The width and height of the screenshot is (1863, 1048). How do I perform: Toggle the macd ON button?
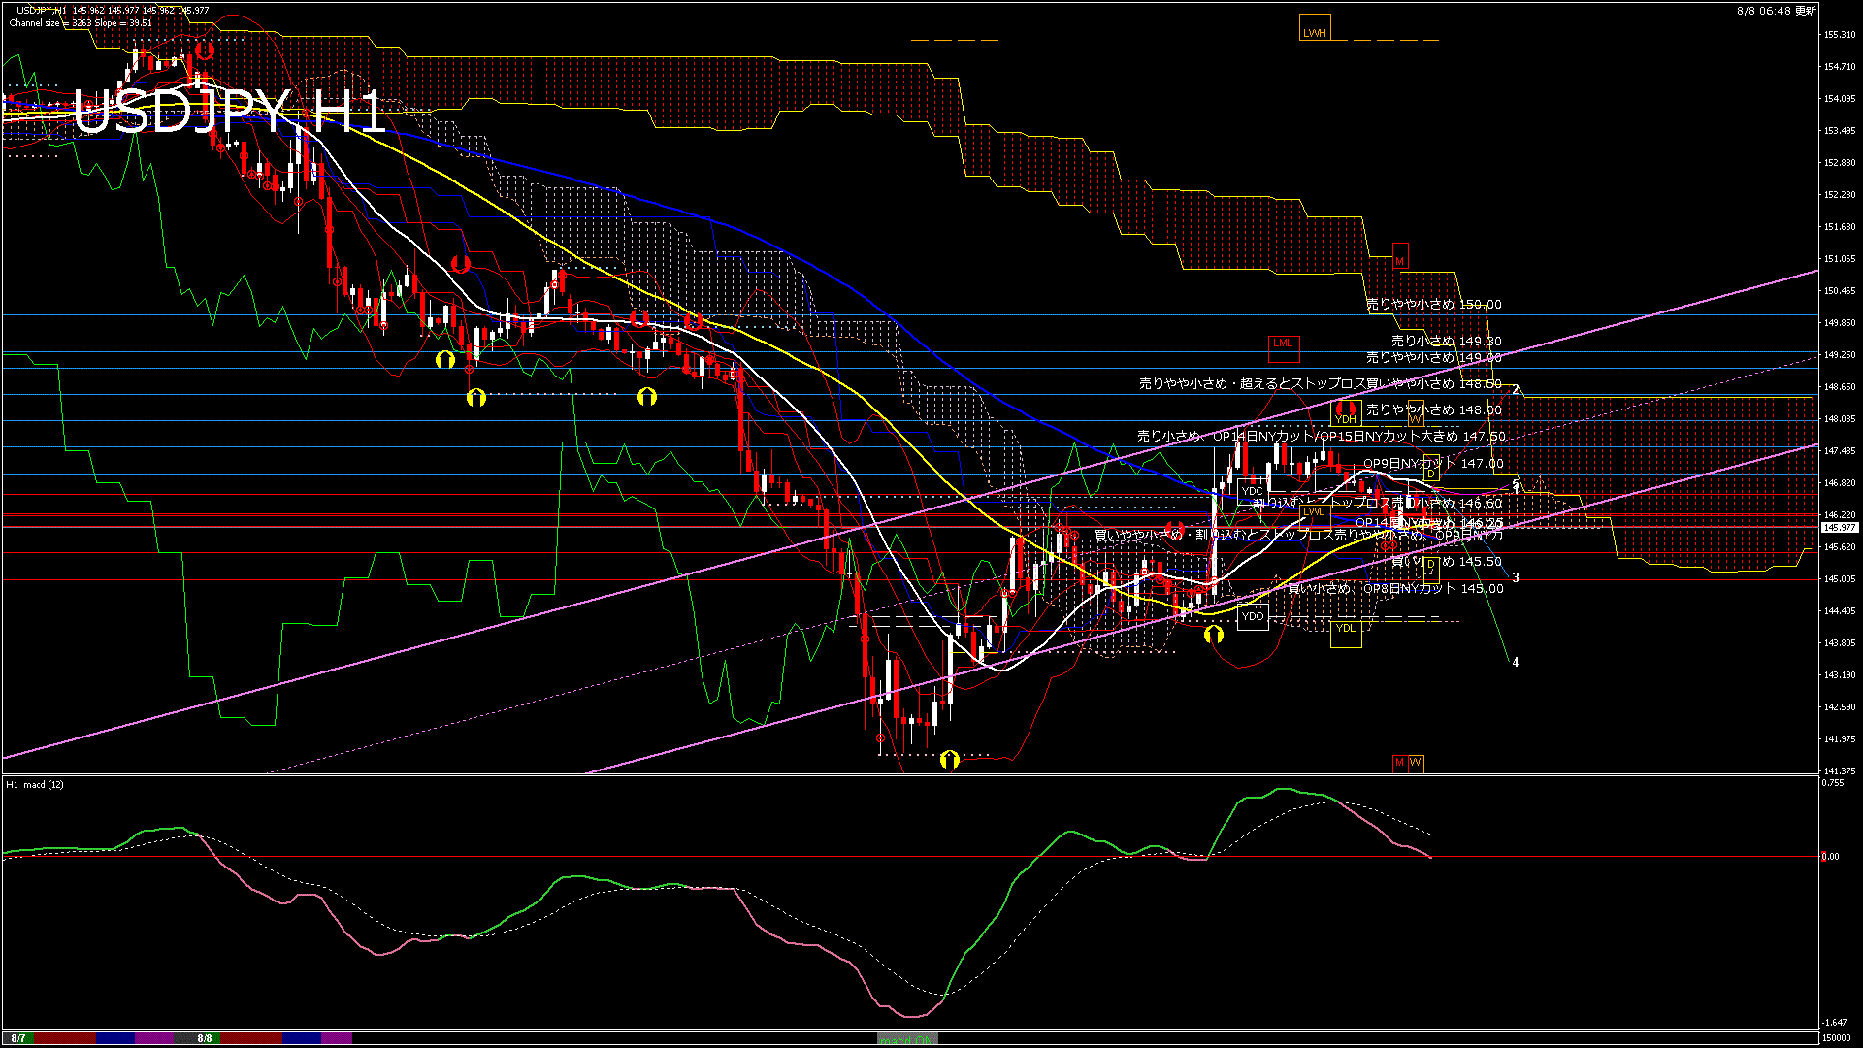click(x=906, y=1039)
